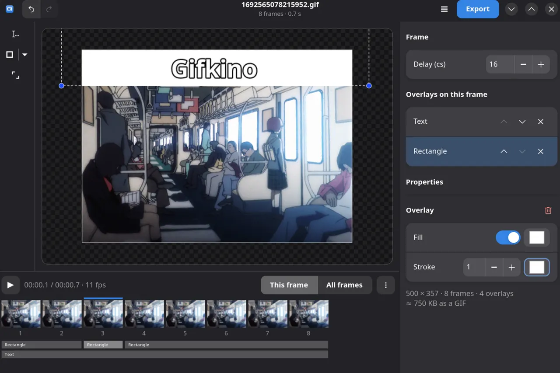Click the playback time 00:00.1 / 00:00.7 readout
560x373 pixels.
52,285
